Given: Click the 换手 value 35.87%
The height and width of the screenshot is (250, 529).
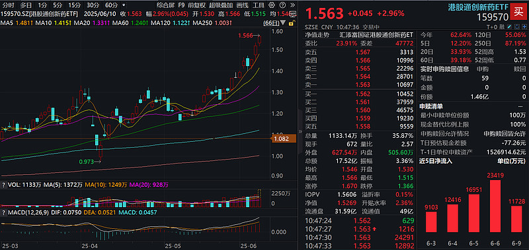Looking at the screenshot, I should [x=403, y=136].
